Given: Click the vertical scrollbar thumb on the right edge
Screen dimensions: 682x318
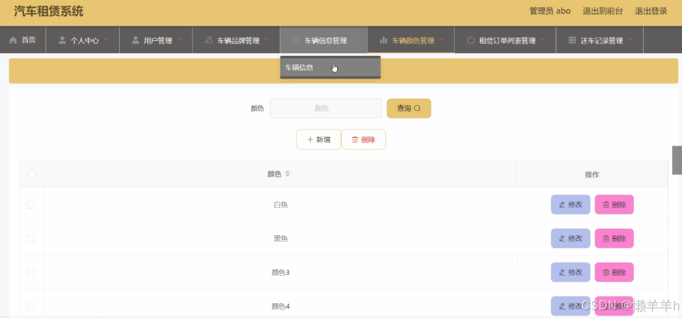Looking at the screenshot, I should click(677, 160).
